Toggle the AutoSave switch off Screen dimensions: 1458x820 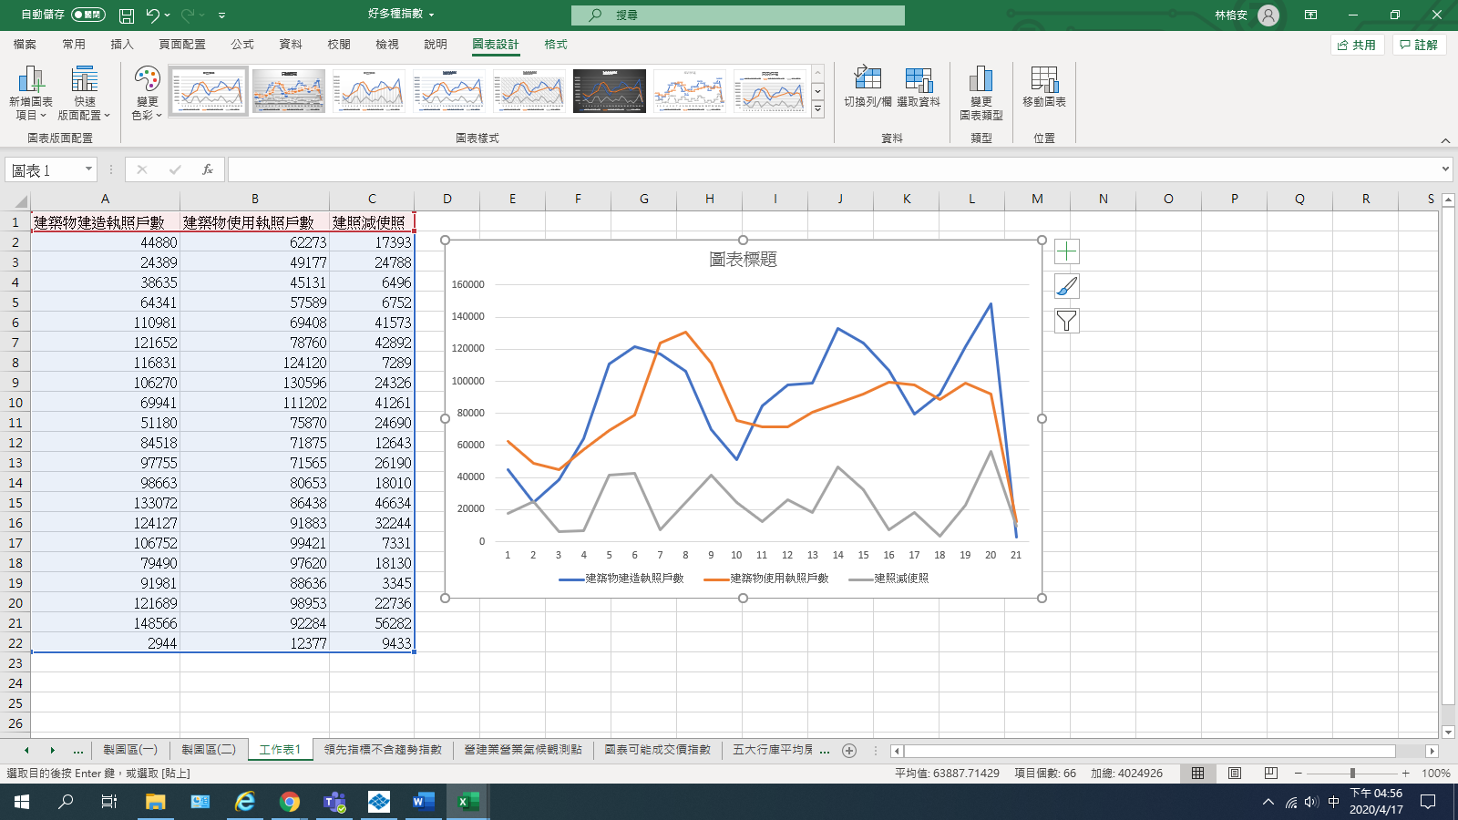(88, 15)
